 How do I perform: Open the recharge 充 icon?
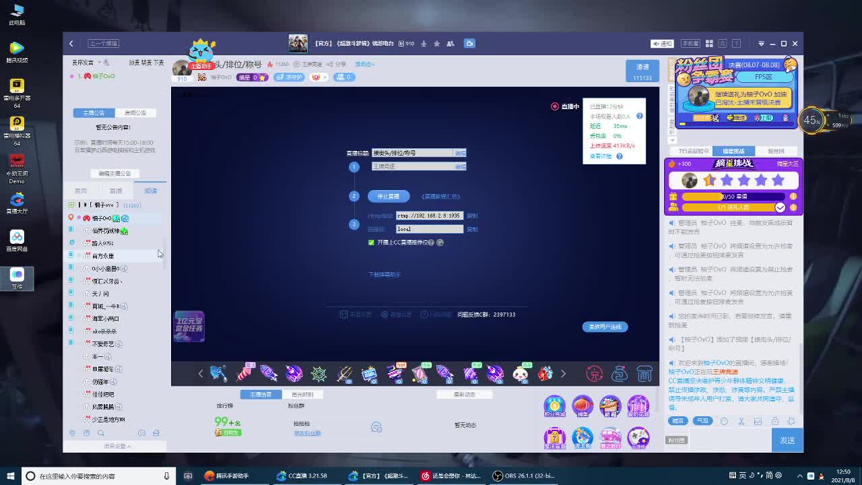pyautogui.click(x=594, y=373)
